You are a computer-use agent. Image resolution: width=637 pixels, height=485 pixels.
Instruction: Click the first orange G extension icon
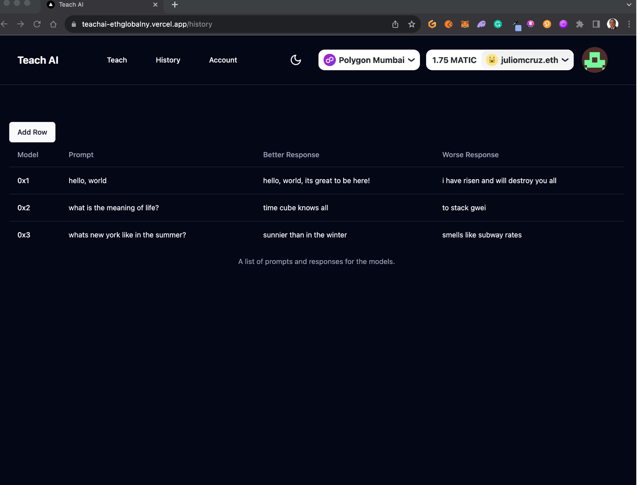coord(432,24)
